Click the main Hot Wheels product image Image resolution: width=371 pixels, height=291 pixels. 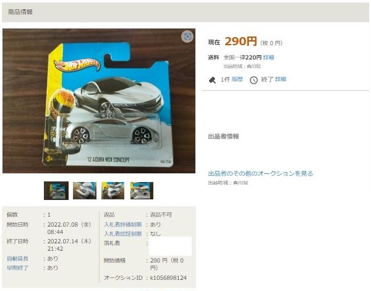[x=99, y=101]
